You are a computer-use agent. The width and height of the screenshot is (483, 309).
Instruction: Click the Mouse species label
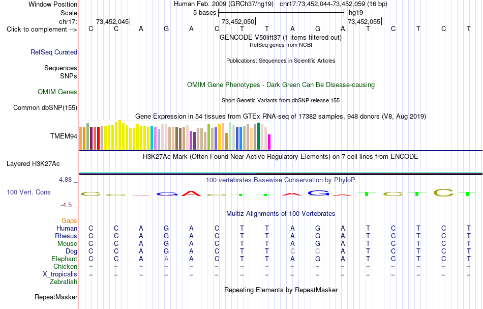67,244
